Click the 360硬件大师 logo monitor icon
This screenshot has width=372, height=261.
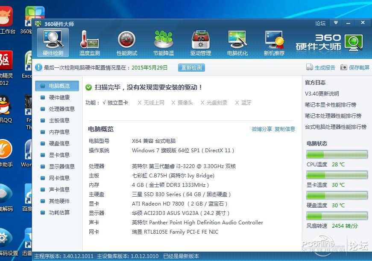click(354, 42)
